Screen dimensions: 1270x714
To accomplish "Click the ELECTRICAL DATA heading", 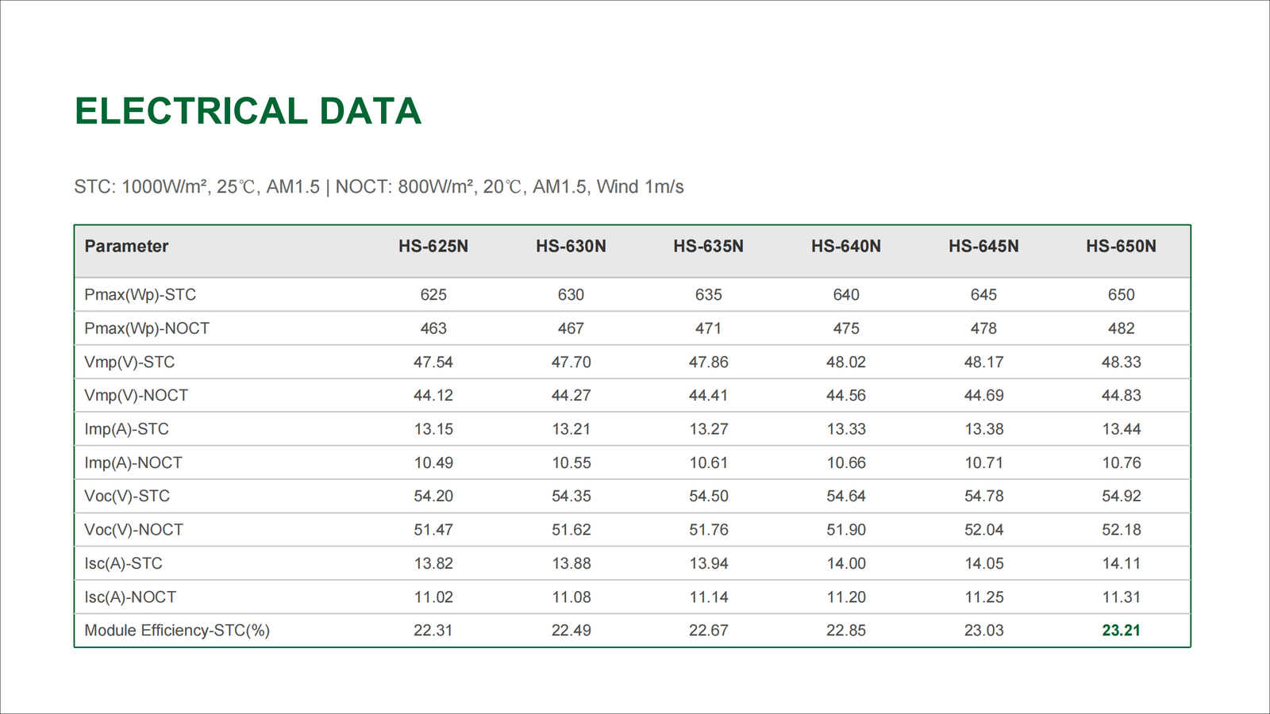I will coord(248,111).
